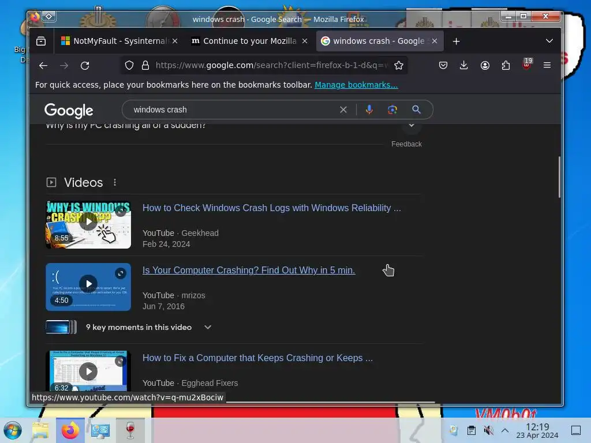Clear the Google search box
Viewport: 591px width, 443px height.
[343, 110]
